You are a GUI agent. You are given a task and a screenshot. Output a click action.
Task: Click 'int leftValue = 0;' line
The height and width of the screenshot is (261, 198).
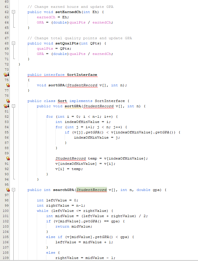click(57, 200)
